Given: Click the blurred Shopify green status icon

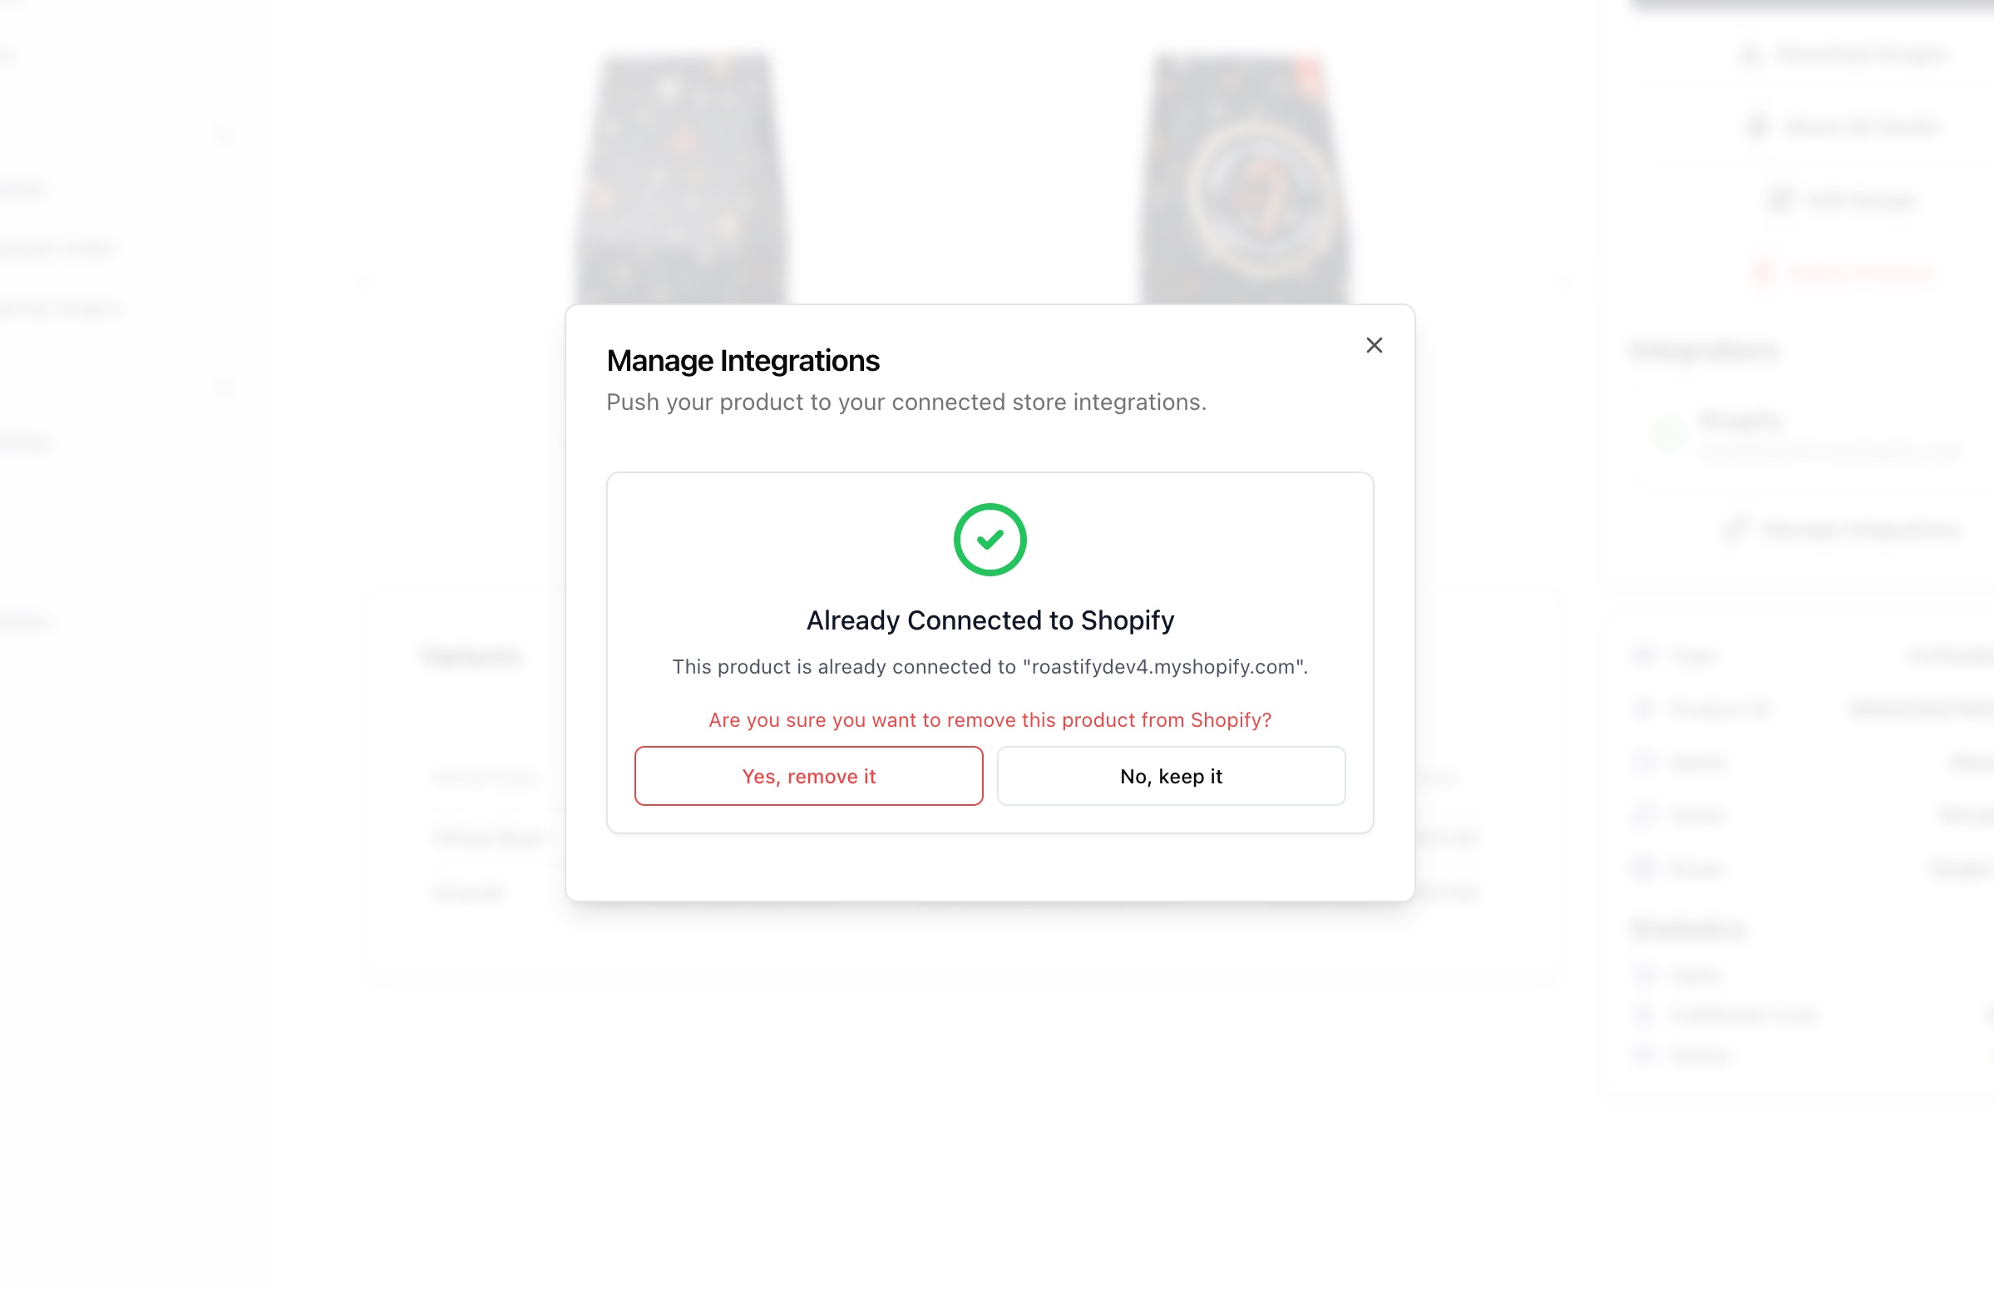Looking at the screenshot, I should coord(1669,433).
